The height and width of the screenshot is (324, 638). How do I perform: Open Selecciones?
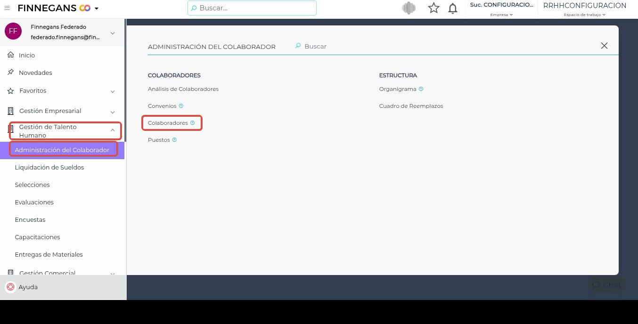tap(32, 185)
